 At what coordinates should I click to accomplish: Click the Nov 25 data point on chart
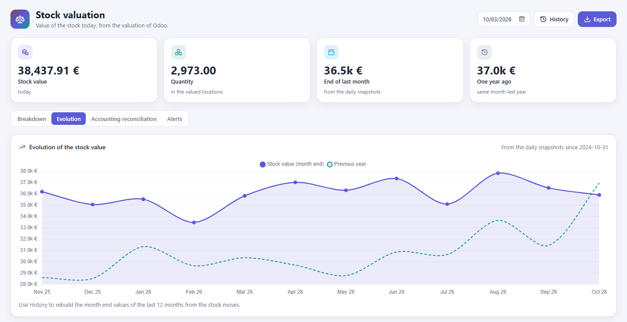pos(42,191)
